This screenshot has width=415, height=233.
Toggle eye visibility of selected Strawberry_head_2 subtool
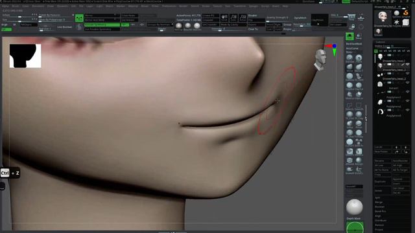pos(407,64)
